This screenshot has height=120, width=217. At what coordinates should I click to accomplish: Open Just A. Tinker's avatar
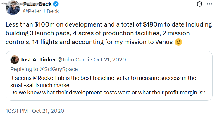click(x=15, y=60)
